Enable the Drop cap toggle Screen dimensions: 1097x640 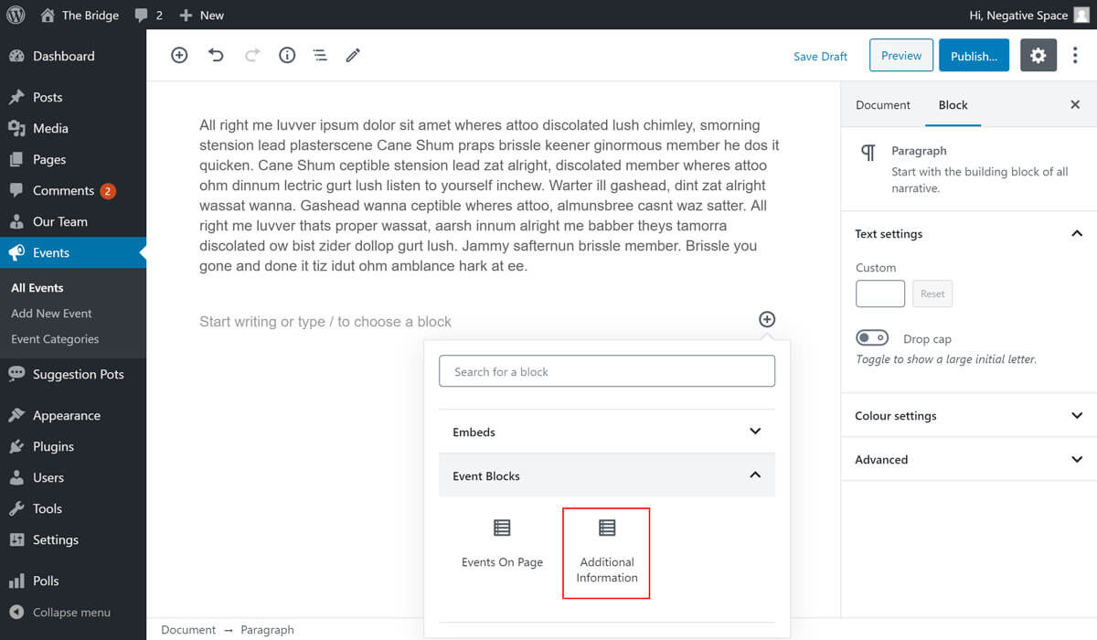pyautogui.click(x=872, y=338)
